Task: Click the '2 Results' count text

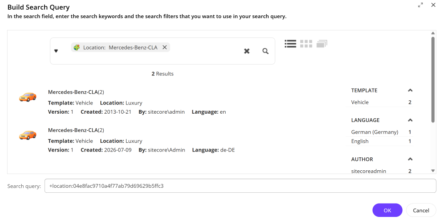Action: click(x=162, y=74)
